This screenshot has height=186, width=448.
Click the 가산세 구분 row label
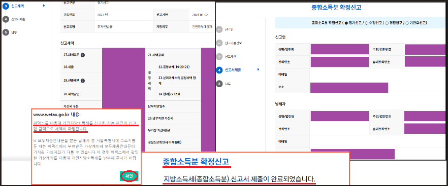(x=71, y=106)
